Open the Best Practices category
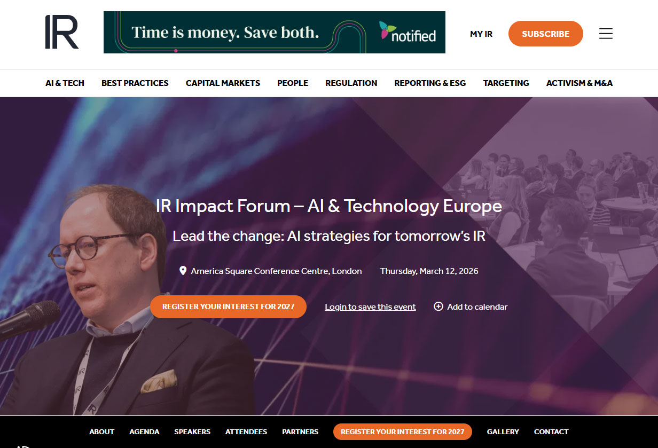Screen dimensions: 658x448 click(x=135, y=83)
